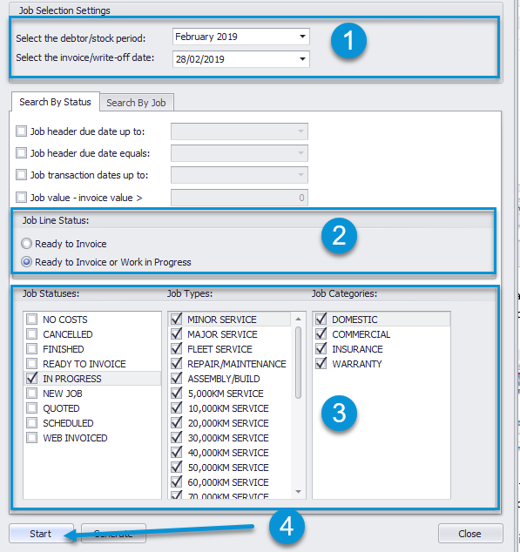Screen dimensions: 520x552
Task: Check the NEW JOB status
Action: pos(32,394)
